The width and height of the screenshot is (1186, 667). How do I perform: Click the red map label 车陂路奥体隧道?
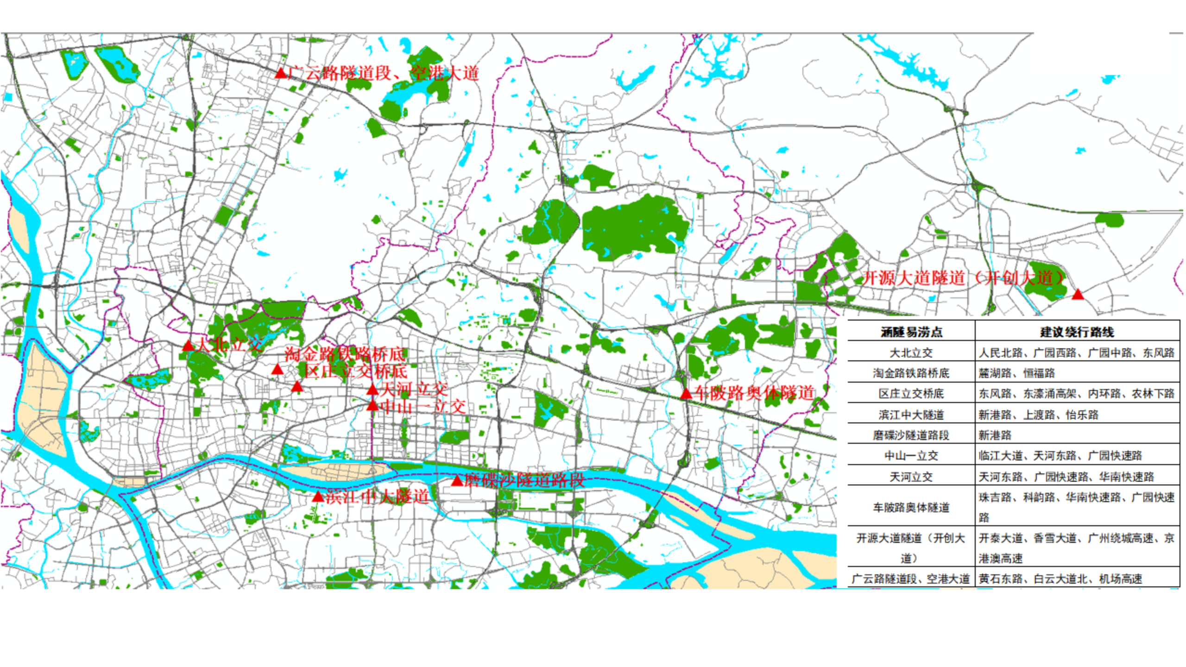pyautogui.click(x=754, y=393)
